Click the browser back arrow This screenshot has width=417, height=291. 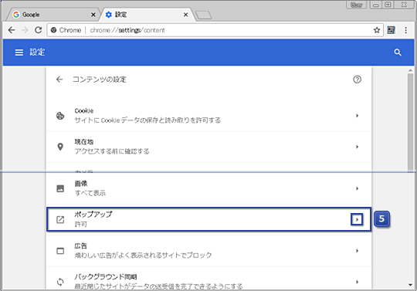[x=12, y=30]
